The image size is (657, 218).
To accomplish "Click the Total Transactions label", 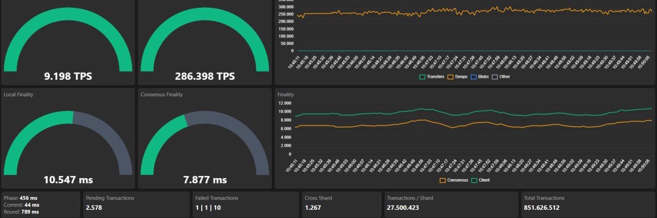I will [x=544, y=198].
